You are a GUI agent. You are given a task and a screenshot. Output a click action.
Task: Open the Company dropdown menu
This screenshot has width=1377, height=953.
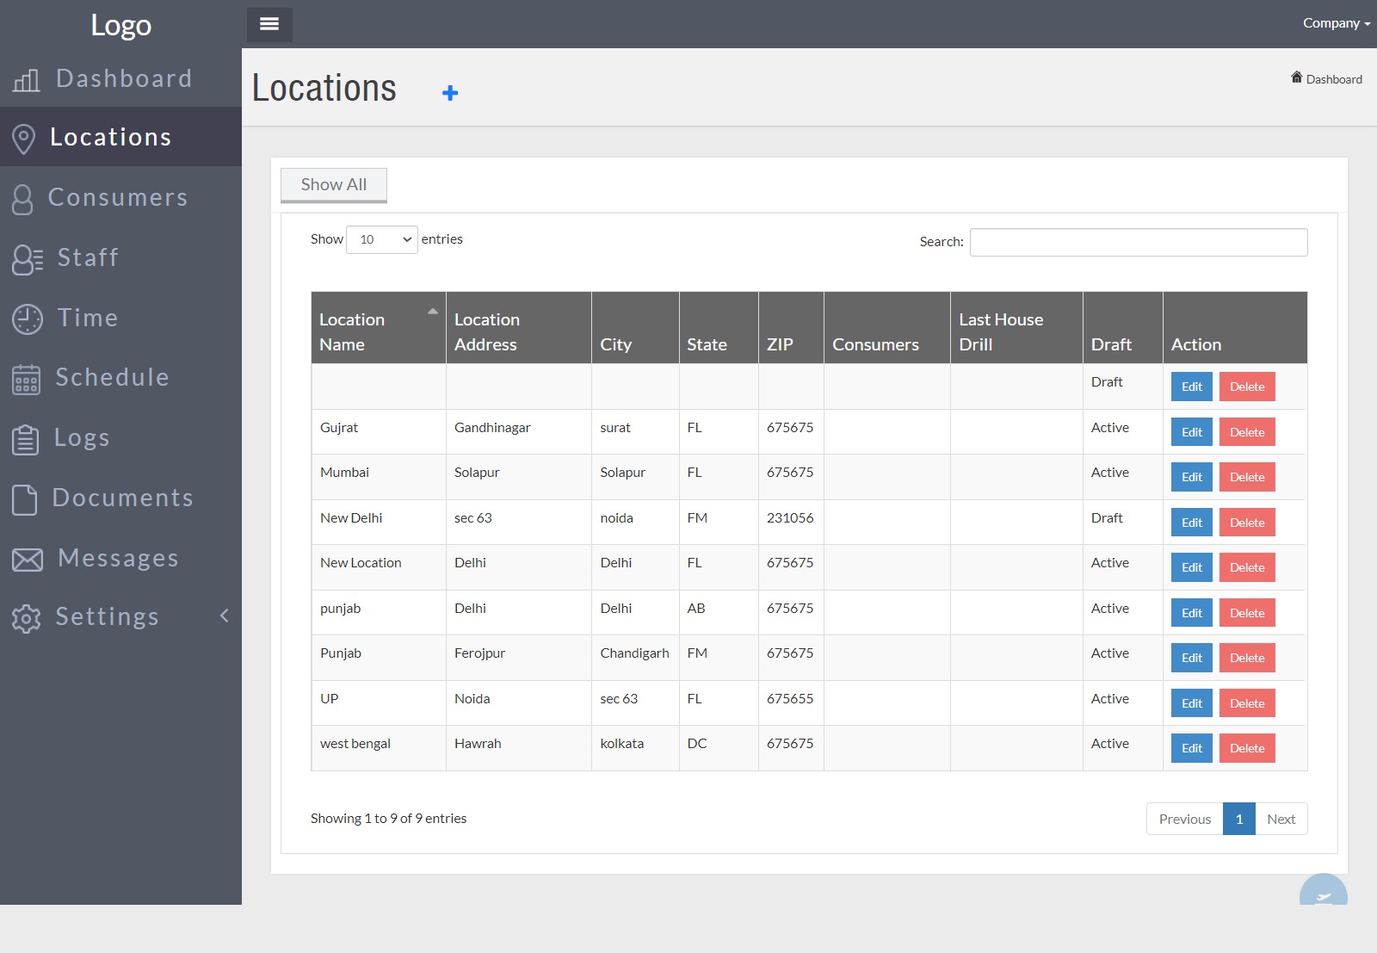1336,23
